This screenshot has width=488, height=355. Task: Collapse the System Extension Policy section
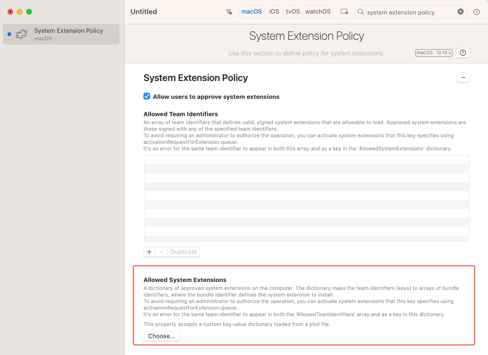[x=463, y=78]
